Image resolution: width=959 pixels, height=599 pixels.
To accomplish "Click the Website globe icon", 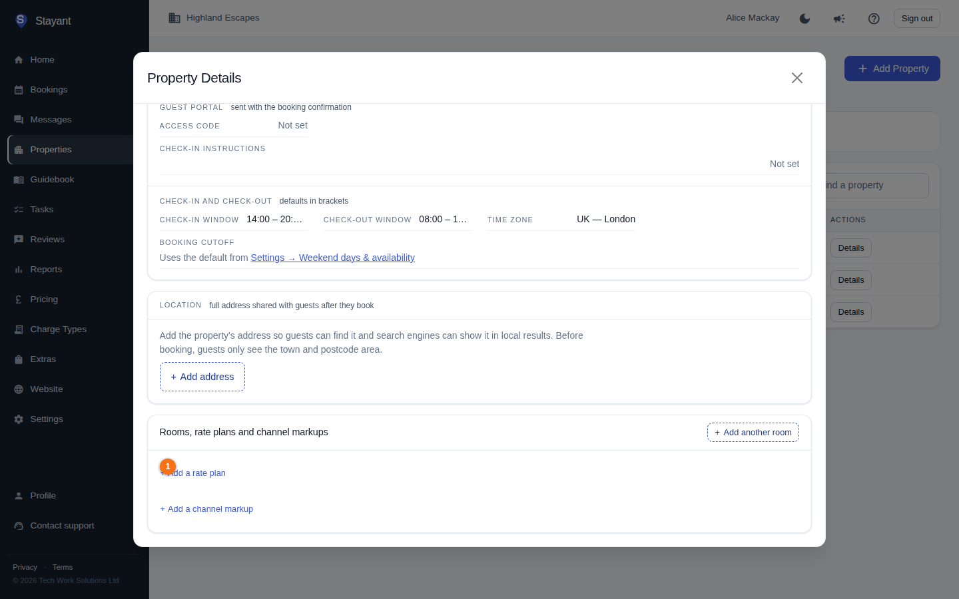I will coord(19,389).
